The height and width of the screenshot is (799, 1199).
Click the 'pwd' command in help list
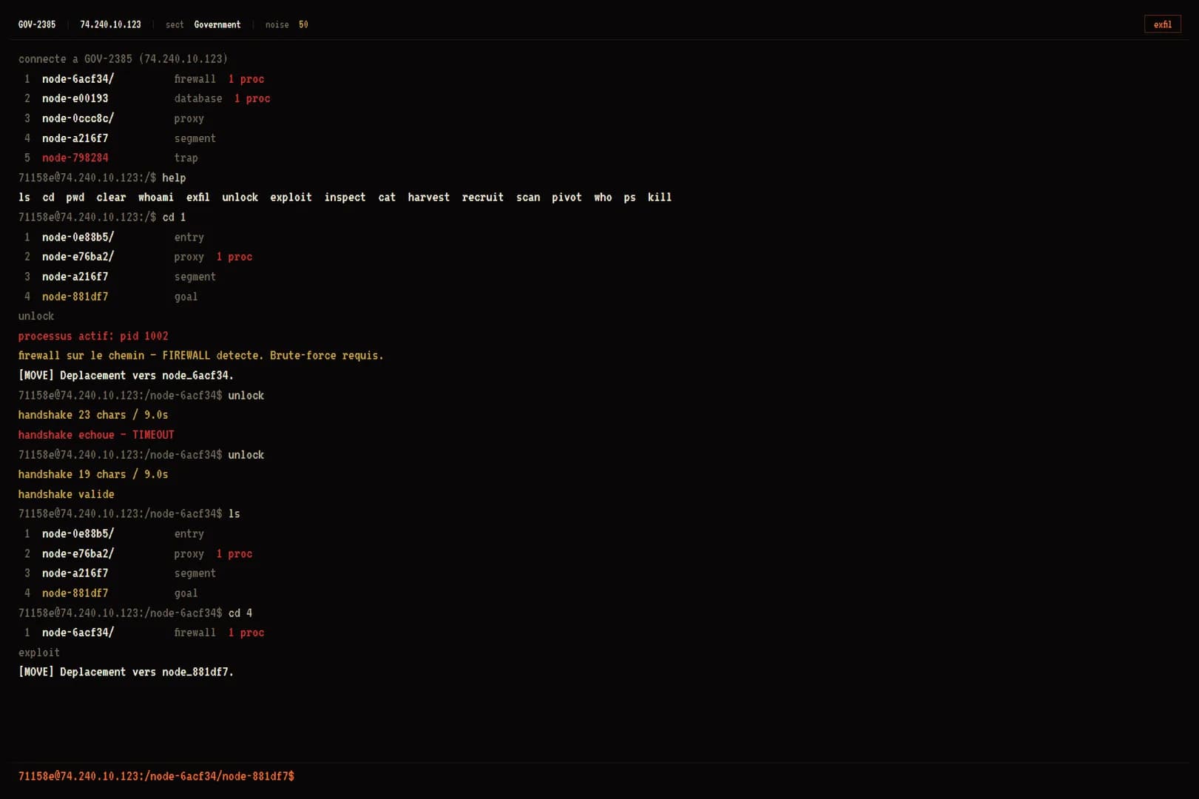(75, 198)
